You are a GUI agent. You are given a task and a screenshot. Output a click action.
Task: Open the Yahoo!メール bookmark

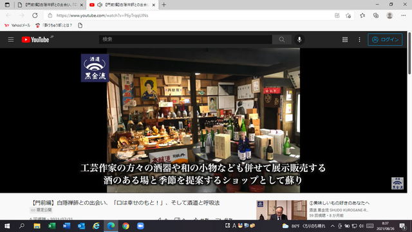point(17,25)
